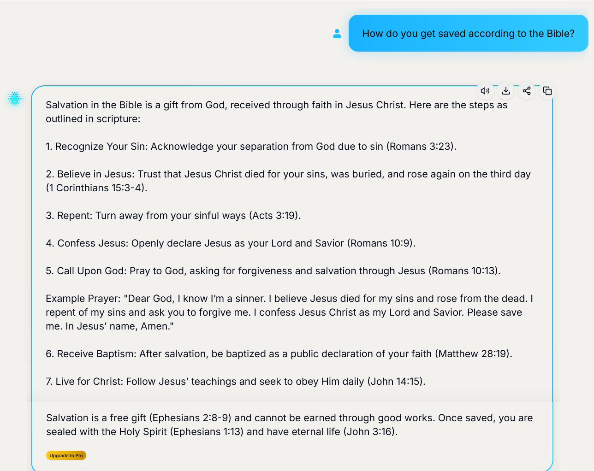The width and height of the screenshot is (594, 471).
Task: Download the response with the download icon
Action: point(506,91)
